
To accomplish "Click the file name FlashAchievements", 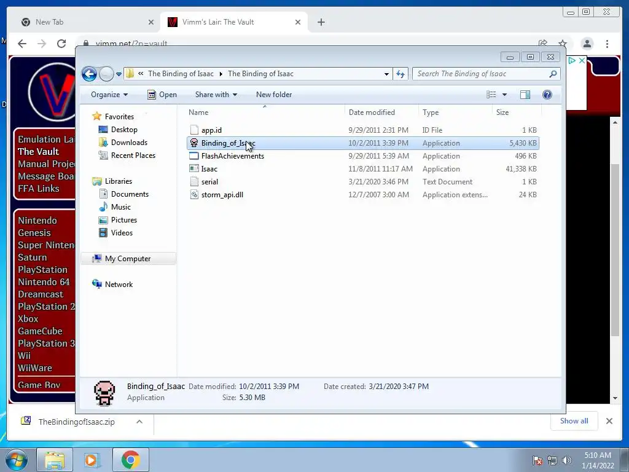I will (x=233, y=156).
